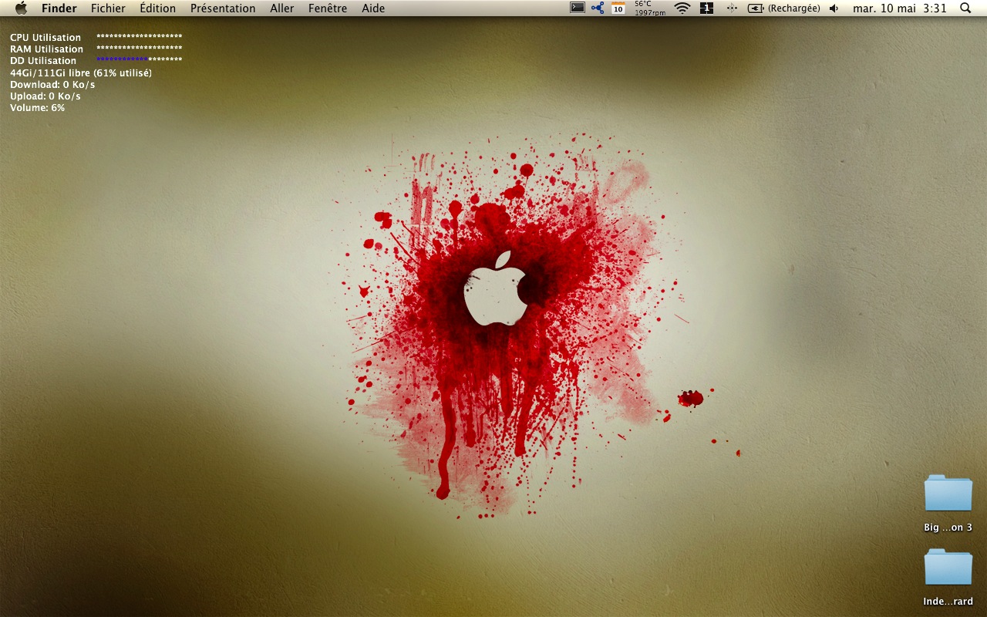Click the 44Gi/111Gi libre disk text
This screenshot has width=987, height=617.
tap(81, 72)
